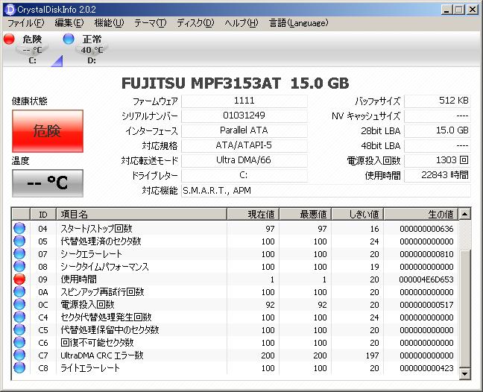Click the blue status icon for ID C8
Screen dimensions: 483x392
coord(19,367)
